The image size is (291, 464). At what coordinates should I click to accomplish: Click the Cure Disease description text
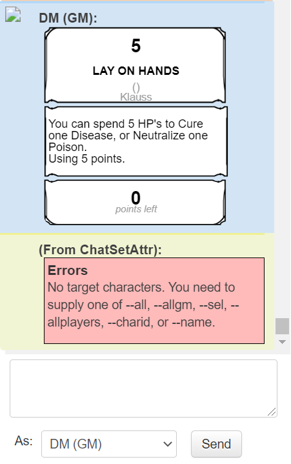click(128, 136)
